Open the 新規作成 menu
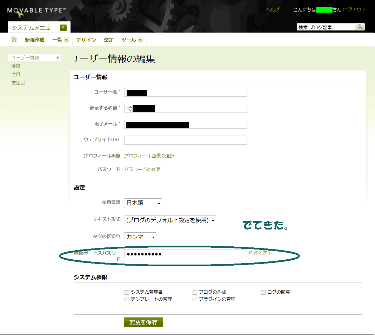Viewport: 375px width, 335px height. click(35, 40)
